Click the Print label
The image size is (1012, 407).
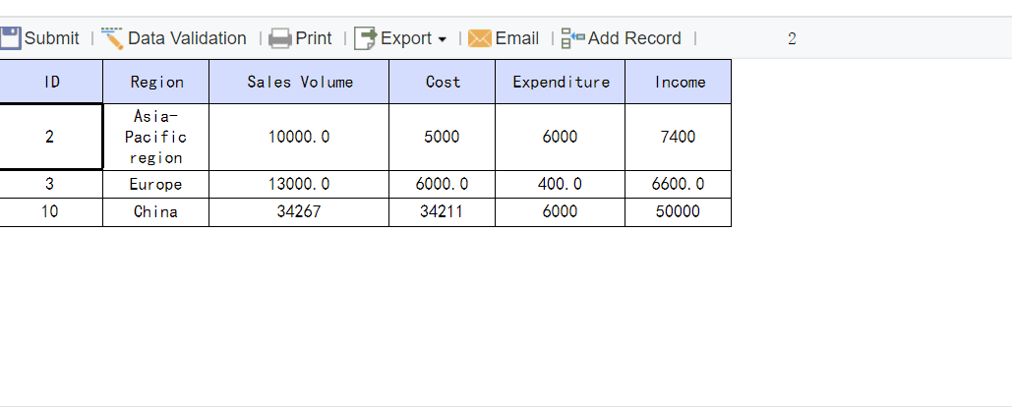pos(314,38)
